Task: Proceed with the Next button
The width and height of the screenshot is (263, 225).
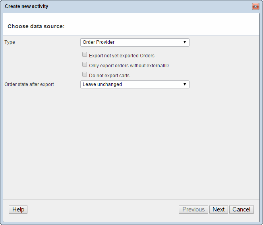Action: (219, 209)
